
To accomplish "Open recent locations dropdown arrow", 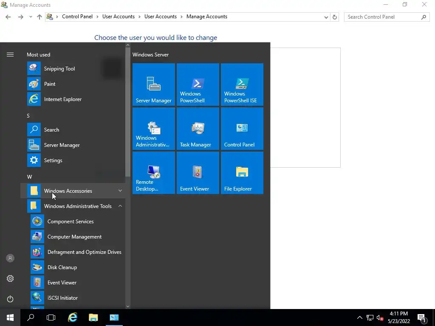I will click(31, 17).
